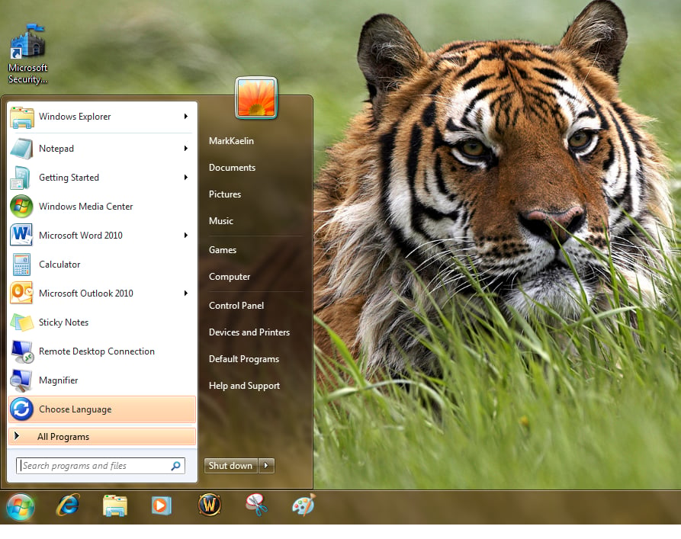Open Help and Support
Viewport: 681px width, 539px height.
[x=244, y=386]
